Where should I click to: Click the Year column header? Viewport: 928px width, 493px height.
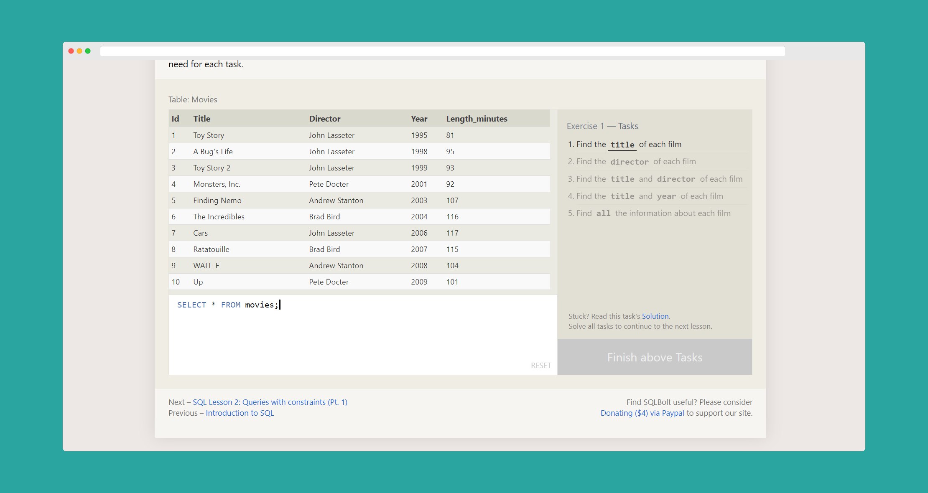click(x=419, y=119)
